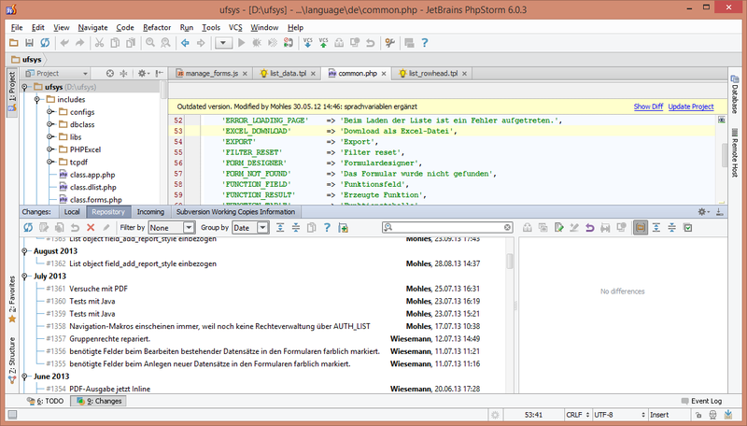Click the inspector face icon in status bar
Image resolution: width=747 pixels, height=426 pixels.
712,415
